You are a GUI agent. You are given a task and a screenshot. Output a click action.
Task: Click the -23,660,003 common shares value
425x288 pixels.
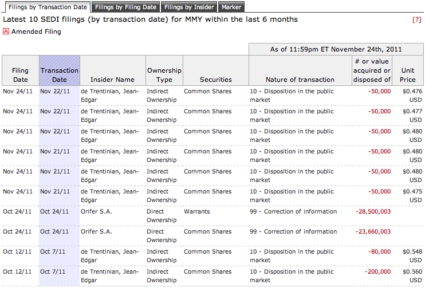373,231
